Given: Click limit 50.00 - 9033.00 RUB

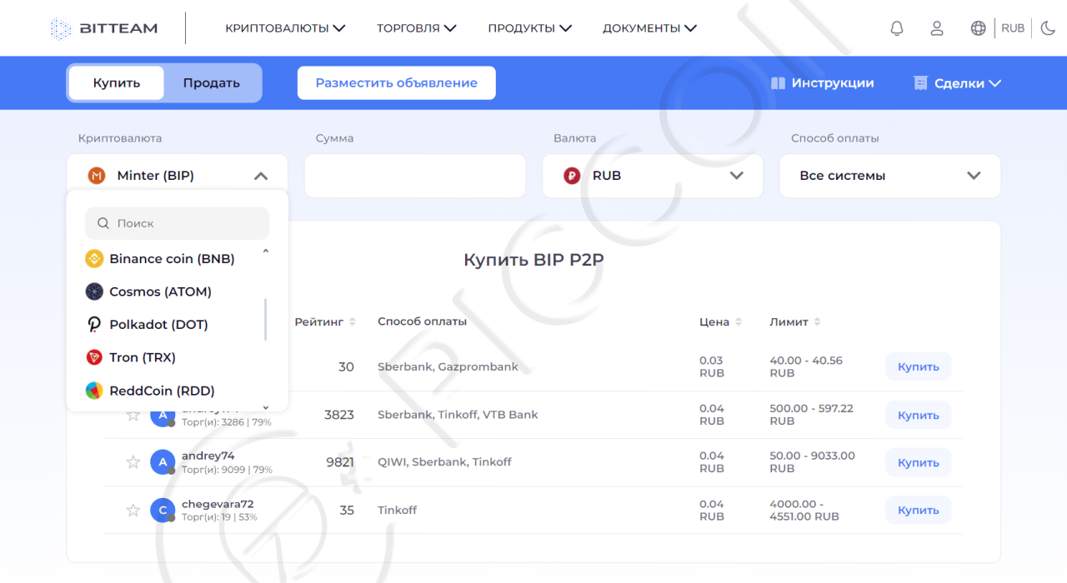Looking at the screenshot, I should click(813, 462).
